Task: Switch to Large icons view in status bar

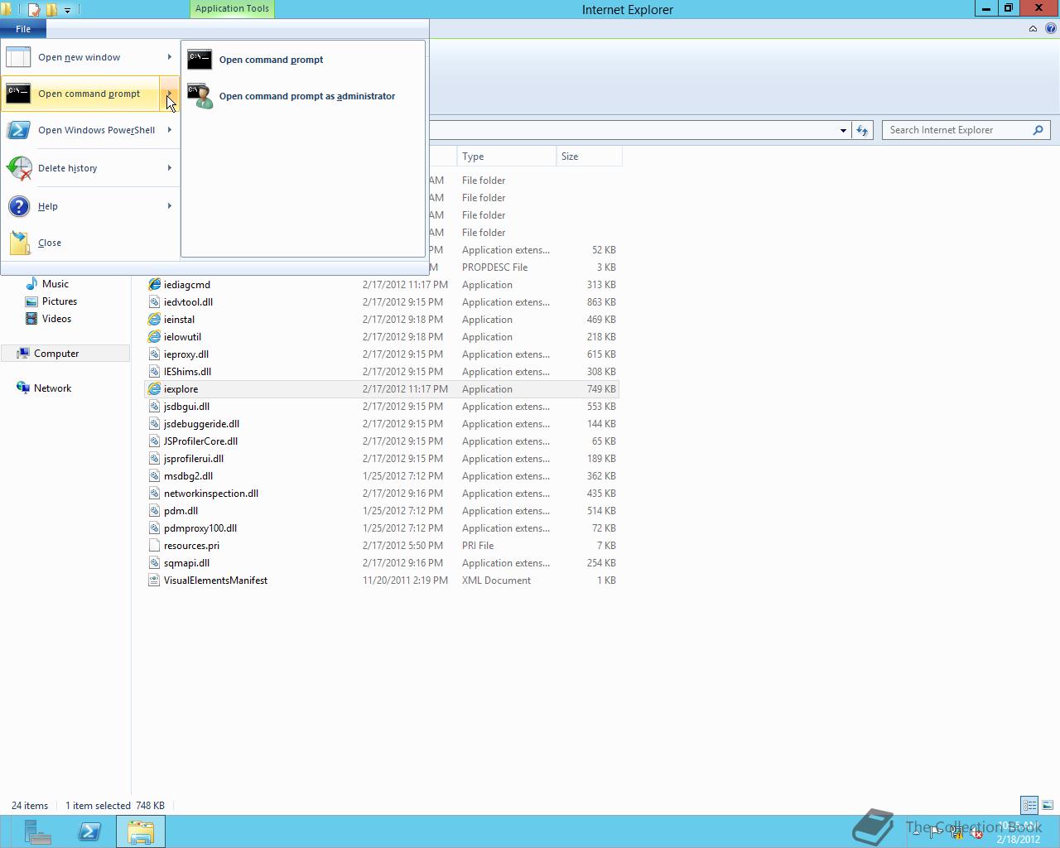Action: (1048, 805)
